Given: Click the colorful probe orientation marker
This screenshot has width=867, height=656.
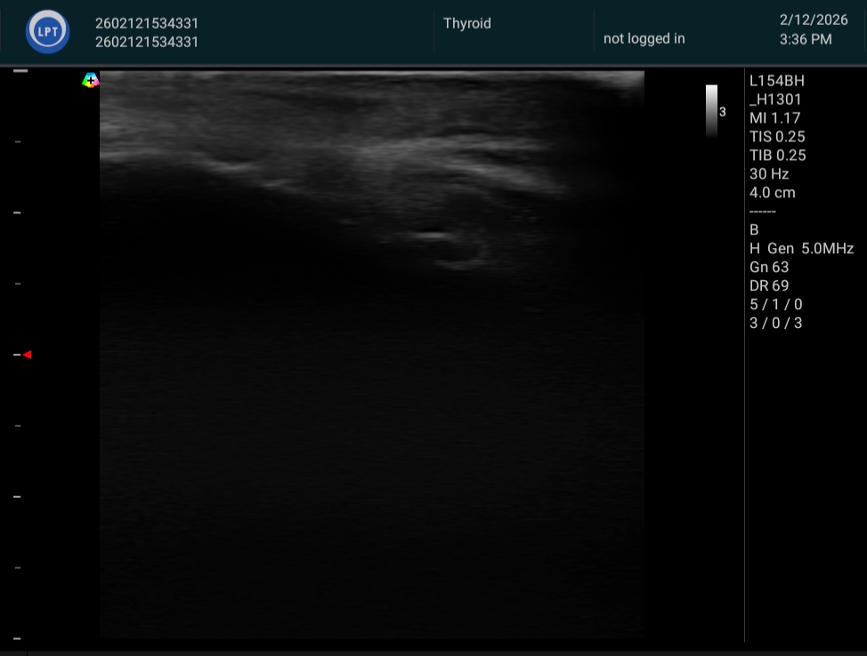Looking at the screenshot, I should click(90, 81).
